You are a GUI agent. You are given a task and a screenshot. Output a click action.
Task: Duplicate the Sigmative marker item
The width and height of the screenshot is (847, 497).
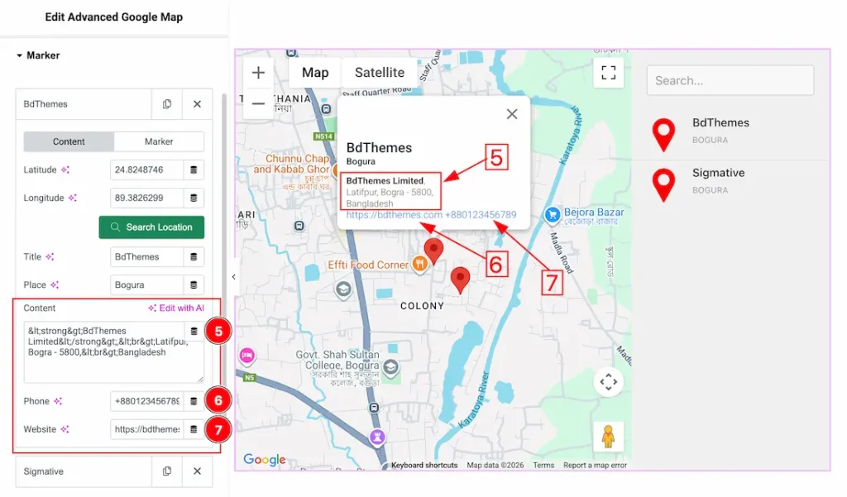pyautogui.click(x=167, y=471)
